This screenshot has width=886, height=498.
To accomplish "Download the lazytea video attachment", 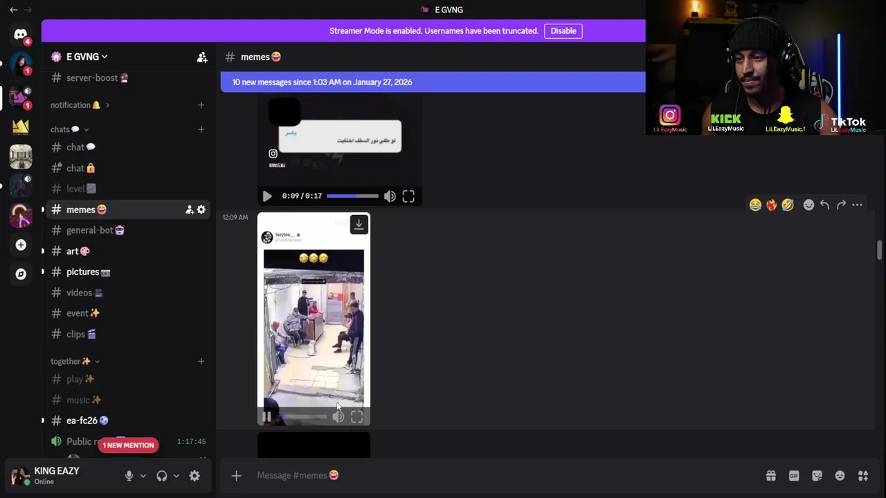I will (x=359, y=224).
